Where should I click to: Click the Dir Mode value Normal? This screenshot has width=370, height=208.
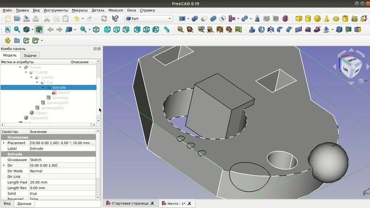click(62, 171)
